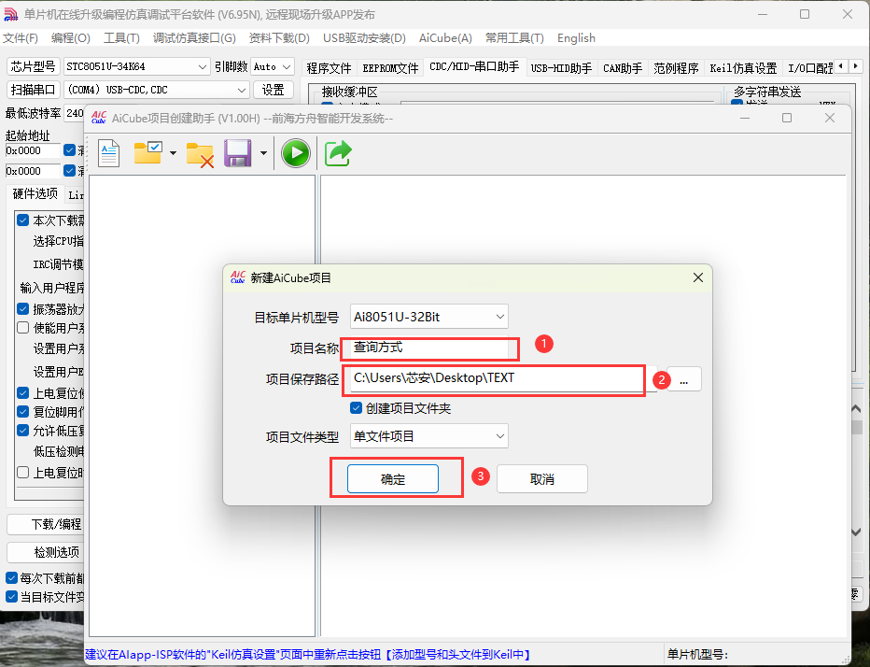Click the 项目名称 input field
The height and width of the screenshot is (667, 870).
(428, 348)
